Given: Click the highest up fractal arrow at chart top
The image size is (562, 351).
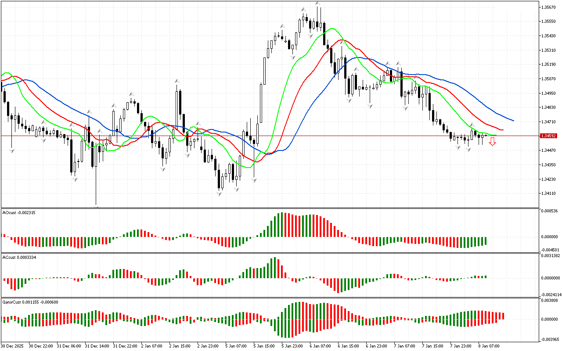Looking at the screenshot, I should click(x=317, y=4).
